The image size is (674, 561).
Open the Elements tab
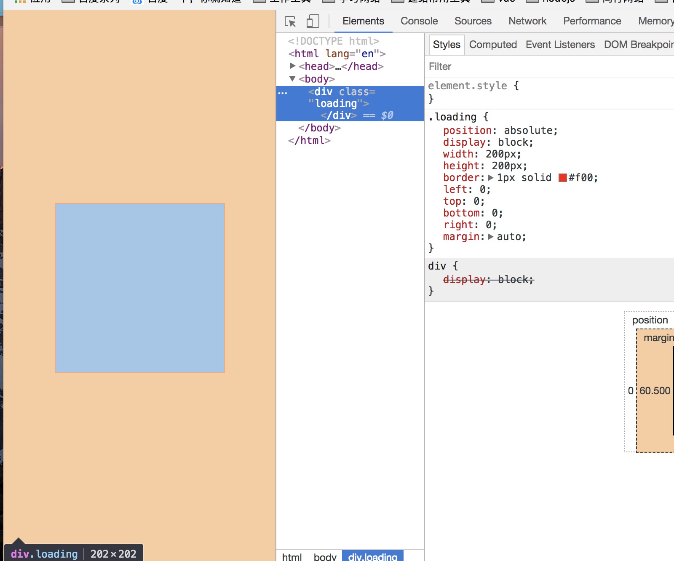pyautogui.click(x=363, y=21)
